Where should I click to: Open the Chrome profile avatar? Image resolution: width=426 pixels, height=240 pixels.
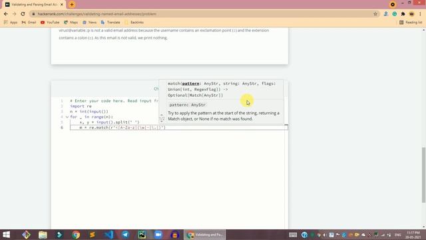tap(411, 14)
